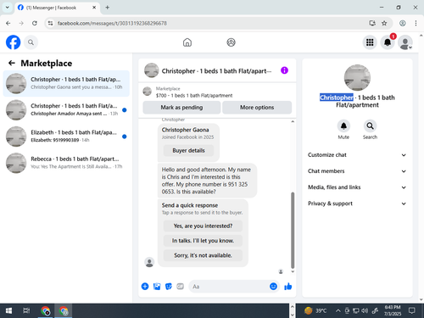The image size is (424, 318).
Task: Click scroll-down arrow of chat scrollbar
Action: click(x=293, y=271)
